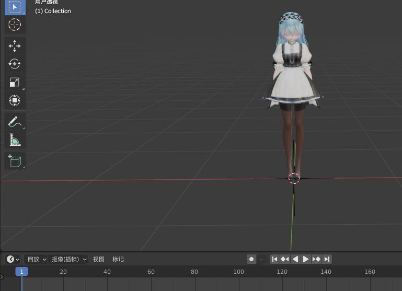Select the Scale tool

click(x=15, y=82)
